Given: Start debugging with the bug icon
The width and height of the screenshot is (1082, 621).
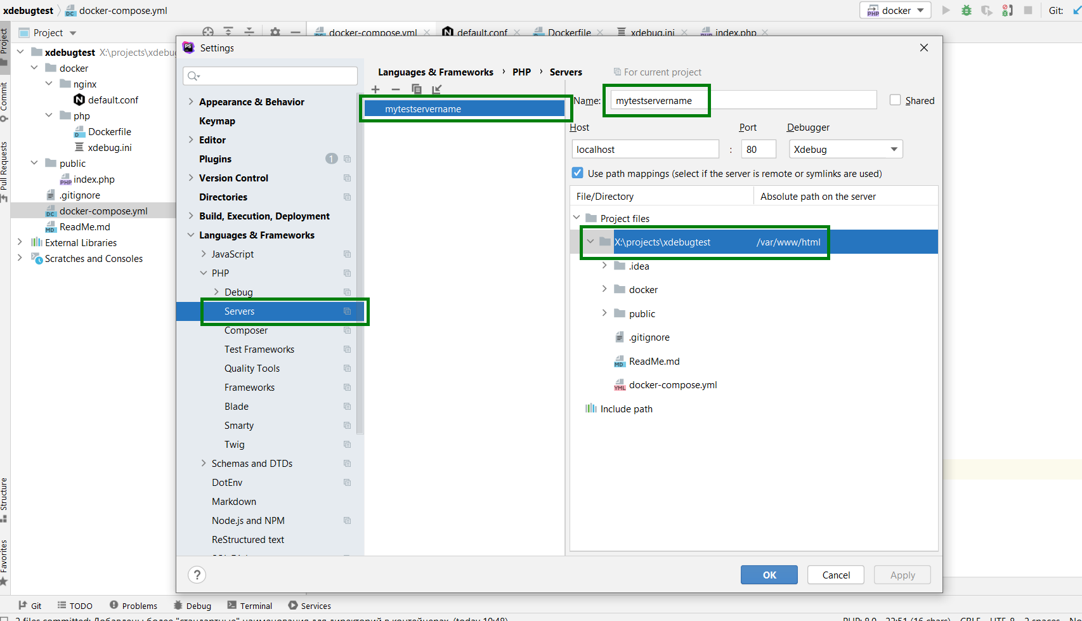Looking at the screenshot, I should click(967, 10).
